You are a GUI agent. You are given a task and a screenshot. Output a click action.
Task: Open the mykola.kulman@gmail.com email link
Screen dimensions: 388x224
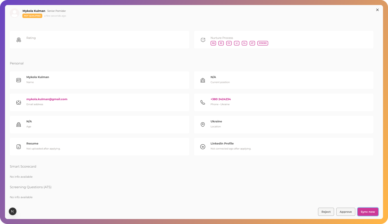click(47, 99)
